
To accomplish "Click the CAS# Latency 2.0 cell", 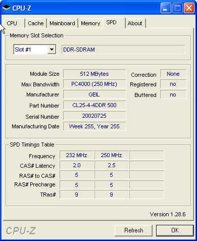I will click(x=77, y=165).
